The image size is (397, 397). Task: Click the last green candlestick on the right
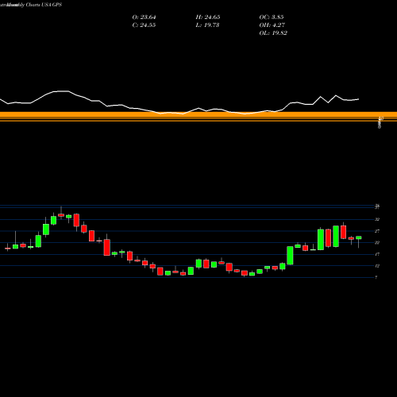click(x=359, y=237)
